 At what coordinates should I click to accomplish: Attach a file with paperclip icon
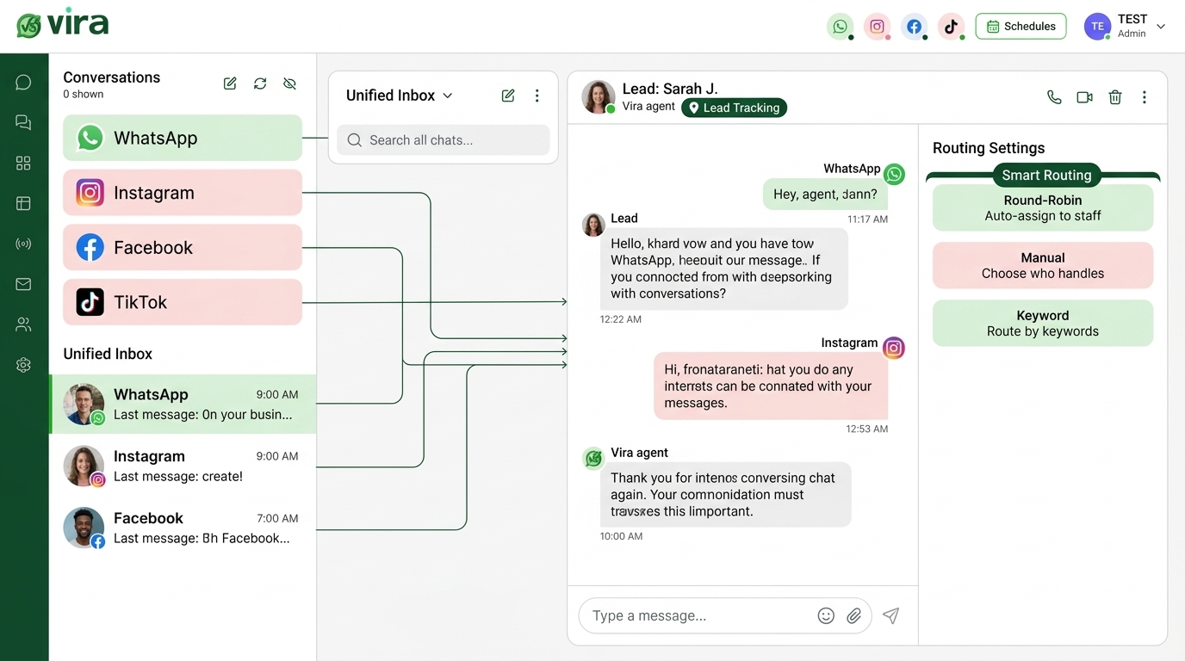click(853, 615)
